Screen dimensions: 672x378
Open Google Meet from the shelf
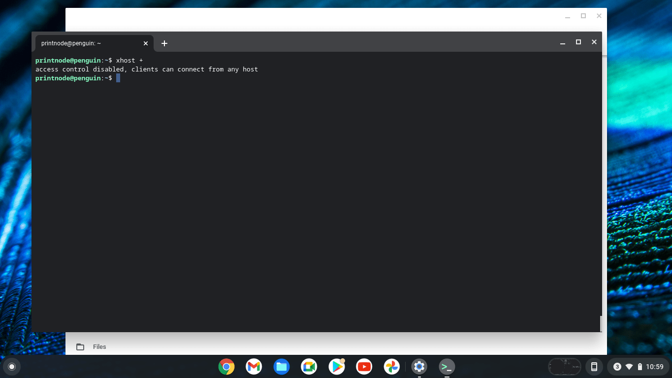coord(309,366)
